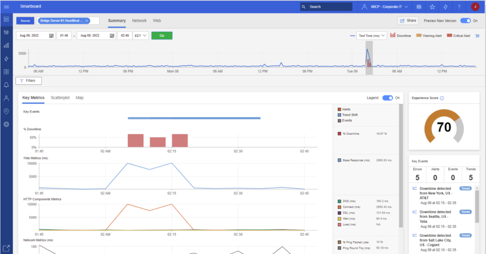Expand the 00CP - Corporate IT account dropdown

pos(385,7)
